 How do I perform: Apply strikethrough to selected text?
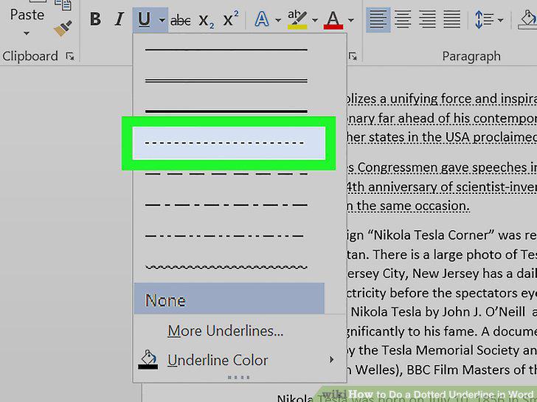(180, 21)
